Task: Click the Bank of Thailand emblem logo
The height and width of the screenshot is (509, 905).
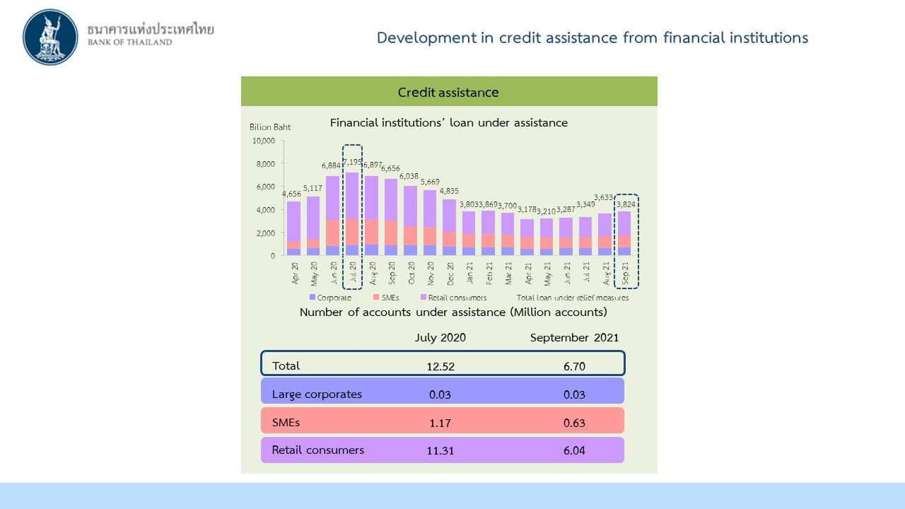Action: point(50,37)
